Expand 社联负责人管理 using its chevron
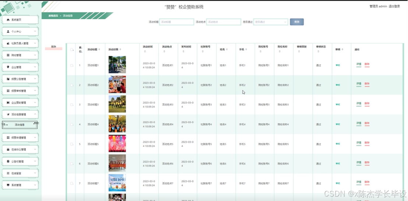 point(35,43)
